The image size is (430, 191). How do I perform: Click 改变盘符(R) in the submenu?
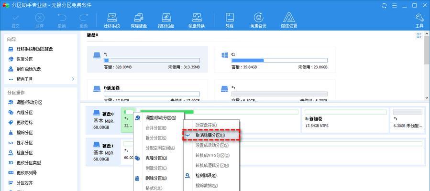(x=211, y=125)
